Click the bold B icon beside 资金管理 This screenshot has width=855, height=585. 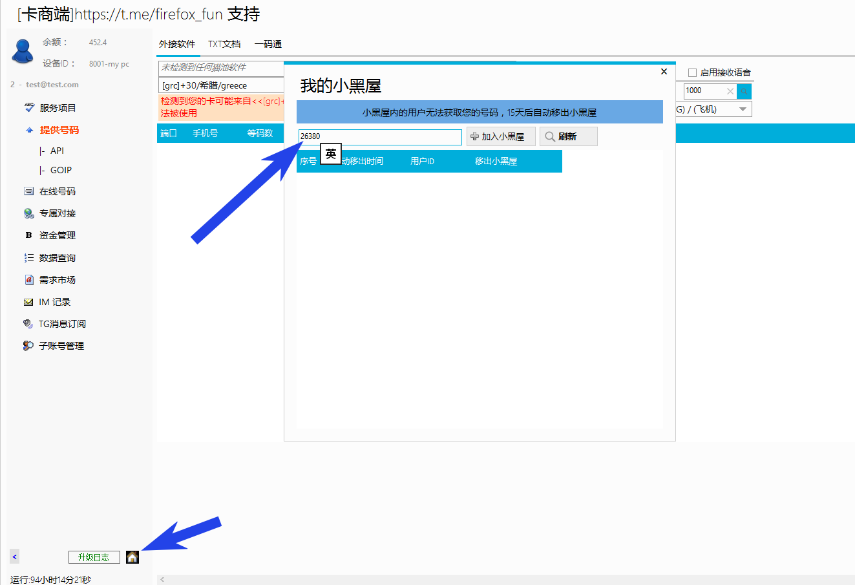click(28, 235)
